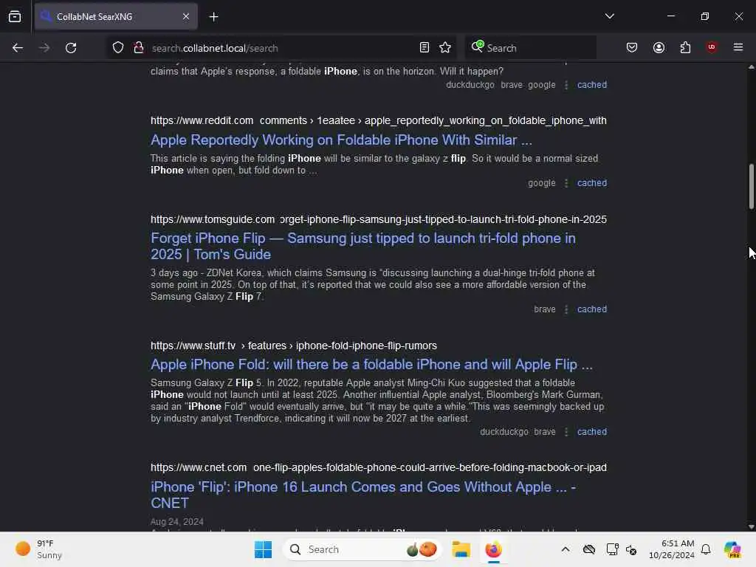Open the extensions puzzle icon
This screenshot has width=756, height=567.
click(x=685, y=47)
